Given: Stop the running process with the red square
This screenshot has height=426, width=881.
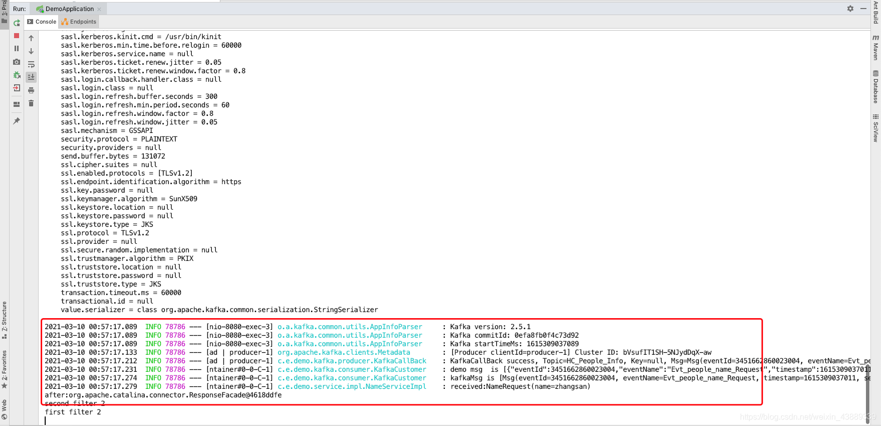Looking at the screenshot, I should pyautogui.click(x=17, y=36).
